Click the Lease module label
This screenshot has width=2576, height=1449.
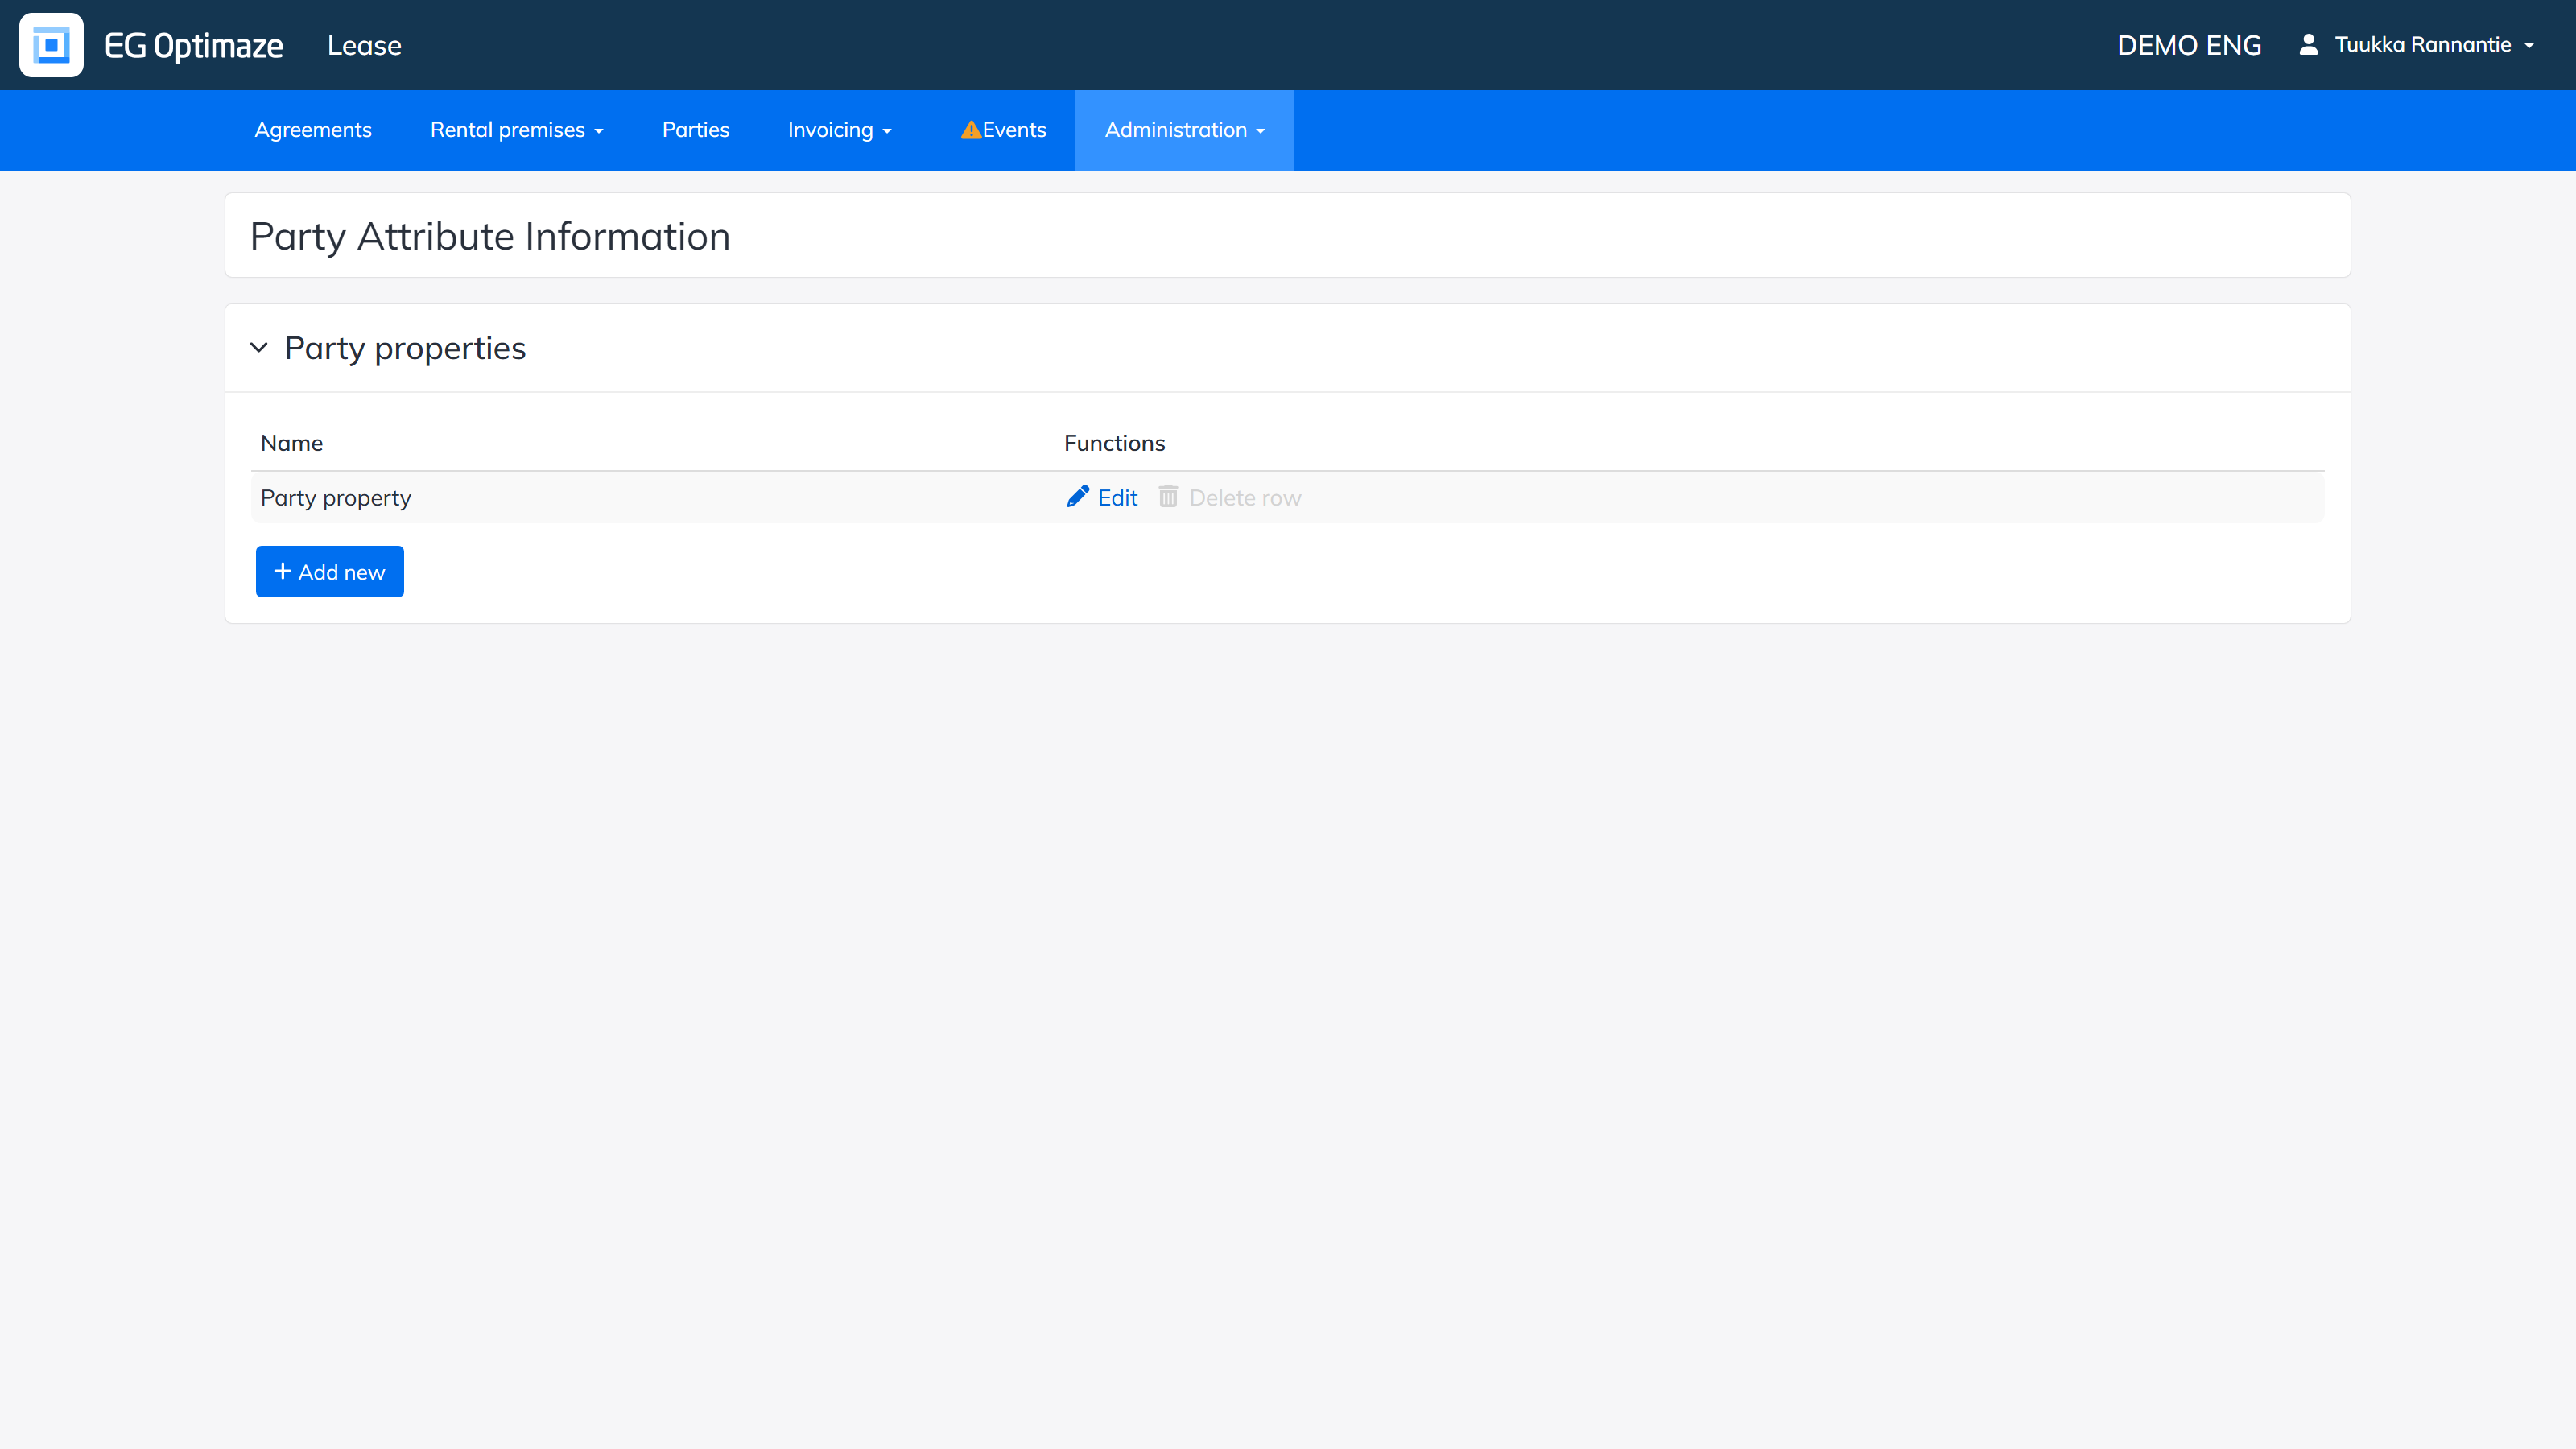pyautogui.click(x=364, y=46)
